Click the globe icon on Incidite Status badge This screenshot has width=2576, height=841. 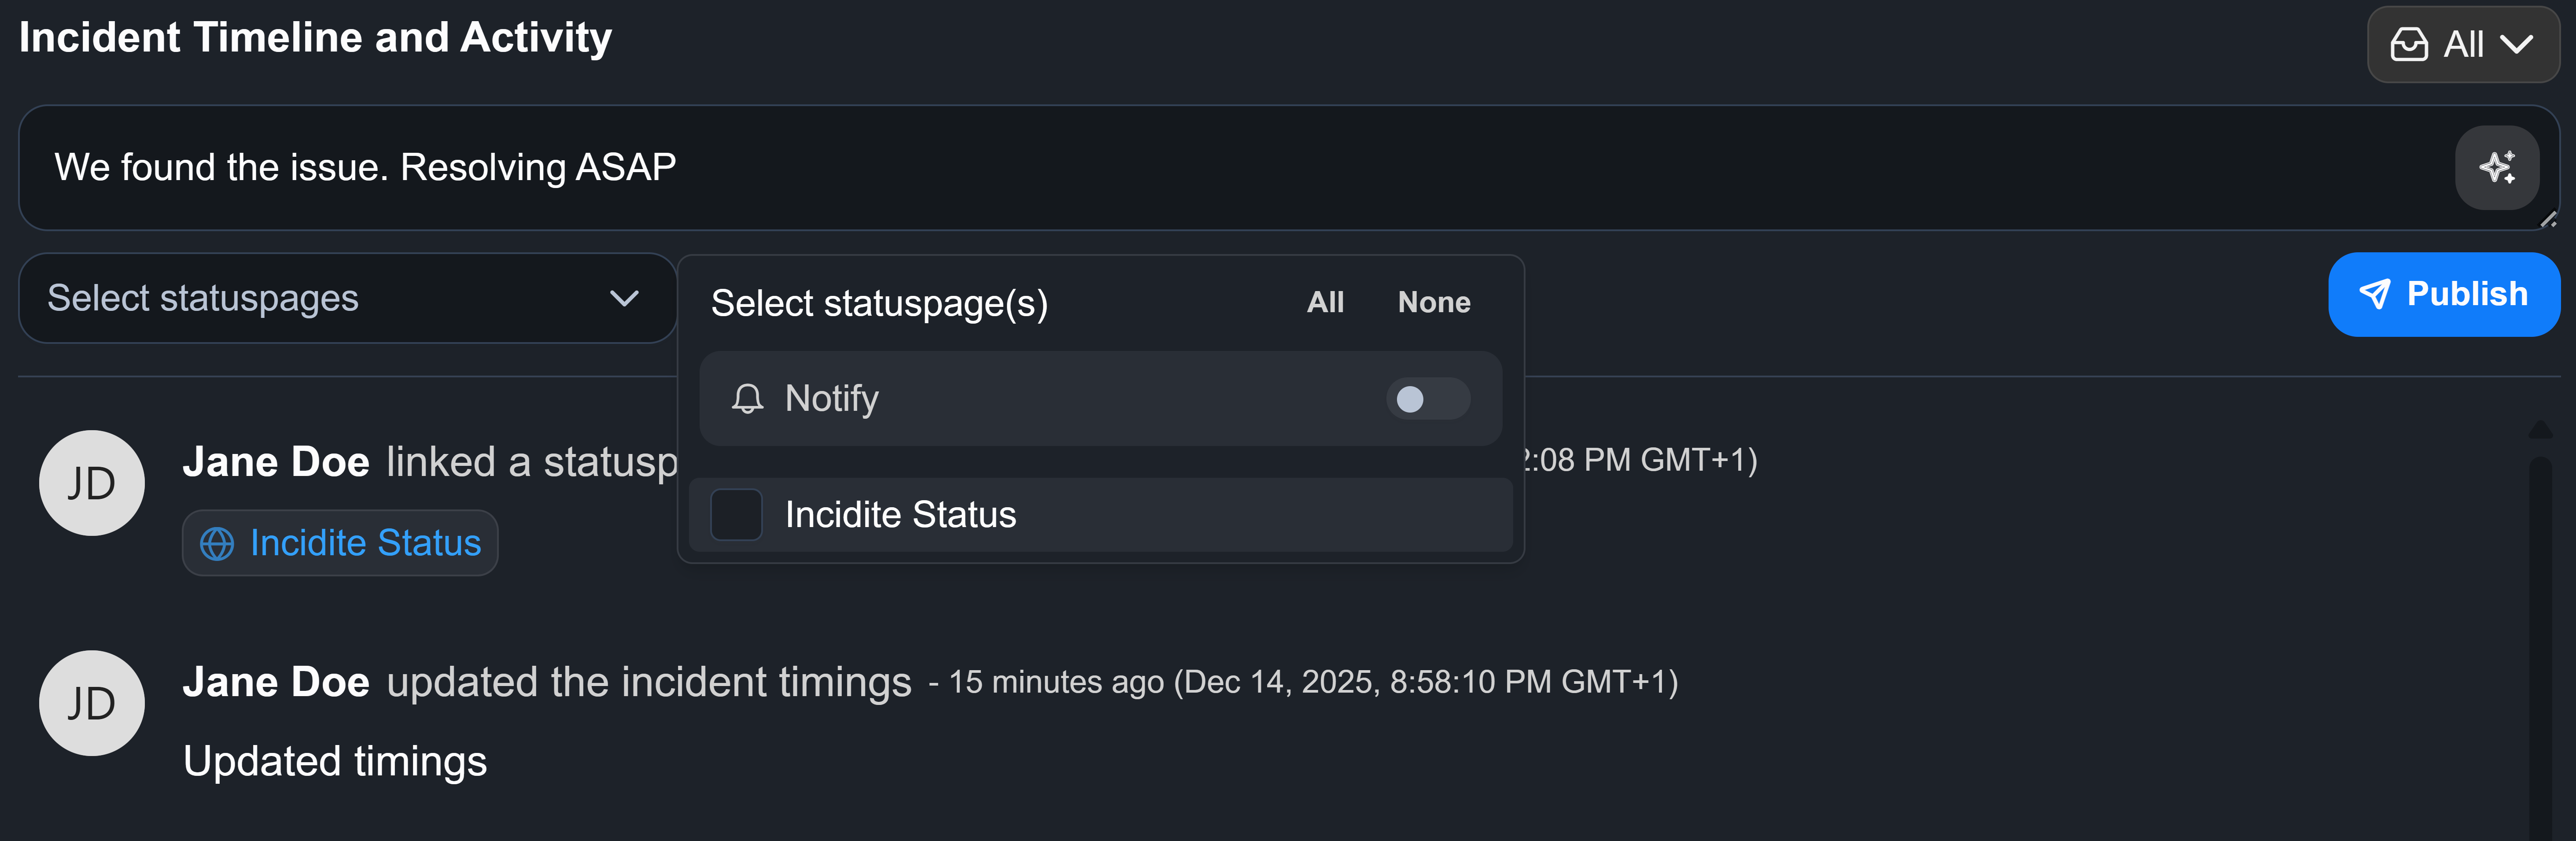(217, 543)
